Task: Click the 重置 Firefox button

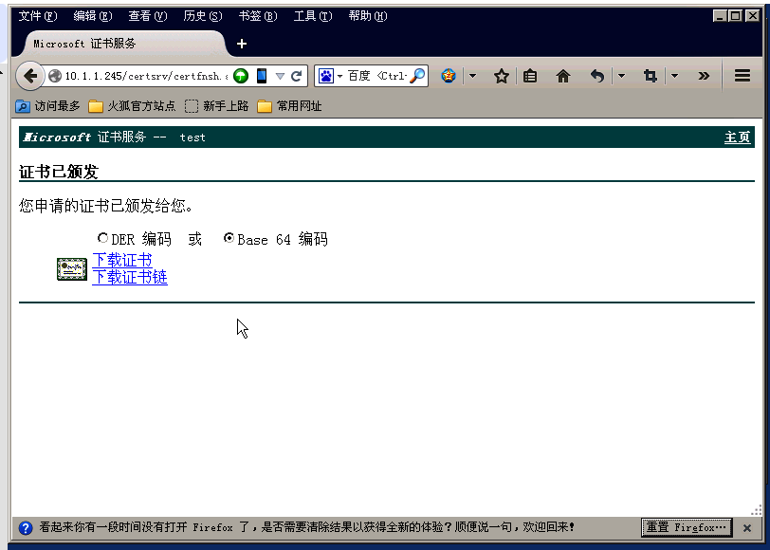Action: (687, 527)
